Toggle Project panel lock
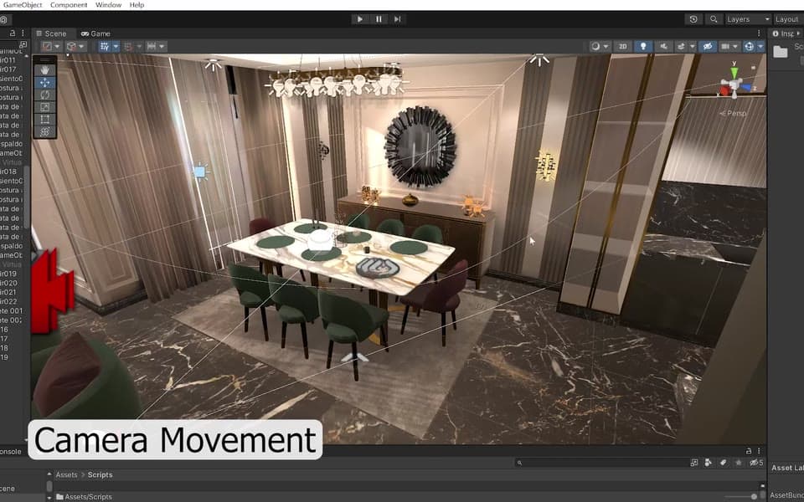Image resolution: width=804 pixels, height=502 pixels. 749,451
